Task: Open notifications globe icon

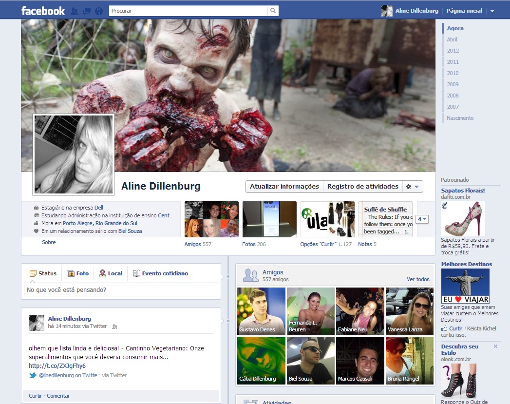Action: click(x=99, y=11)
